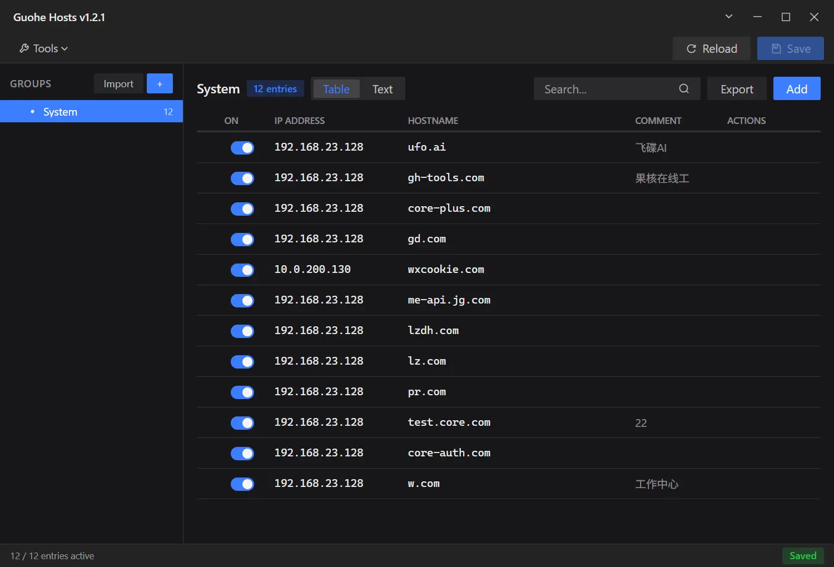Screen dimensions: 834x567
Task: Toggle off the ufo.ai entry
Action: pos(242,148)
